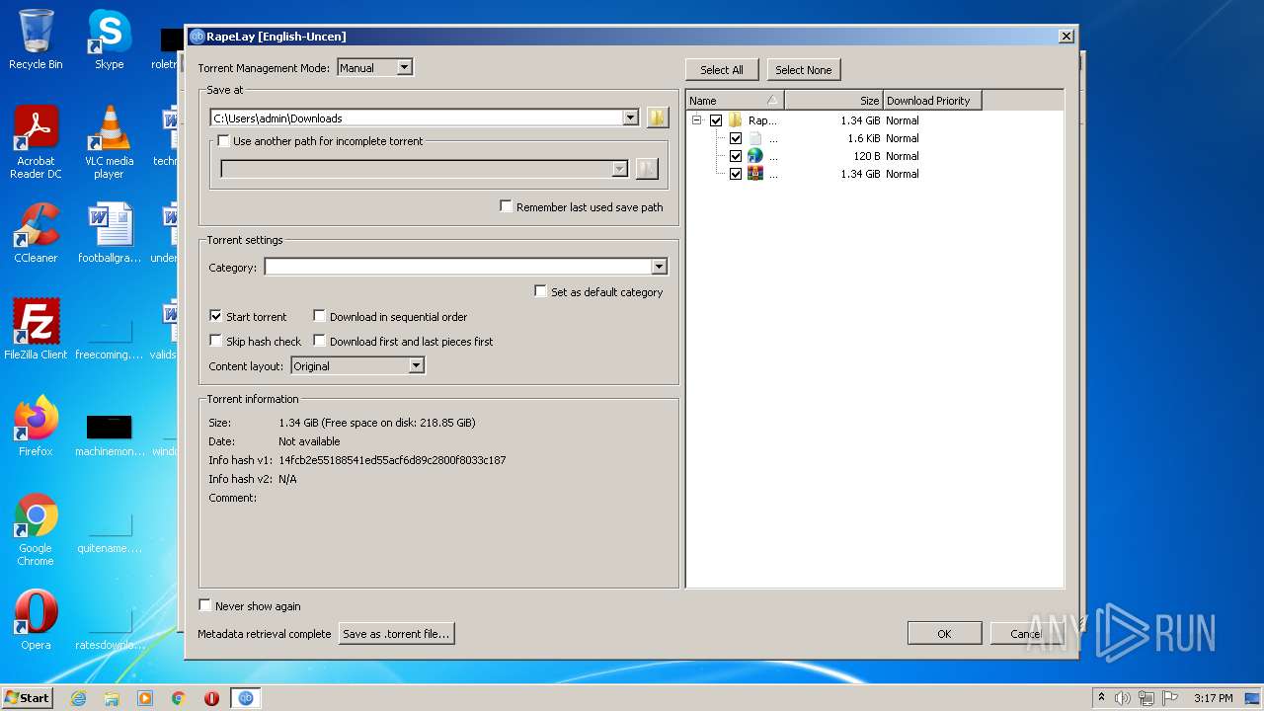Select the ratesdownlo desktop file icon
Image resolution: width=1264 pixels, height=711 pixels.
[x=109, y=629]
